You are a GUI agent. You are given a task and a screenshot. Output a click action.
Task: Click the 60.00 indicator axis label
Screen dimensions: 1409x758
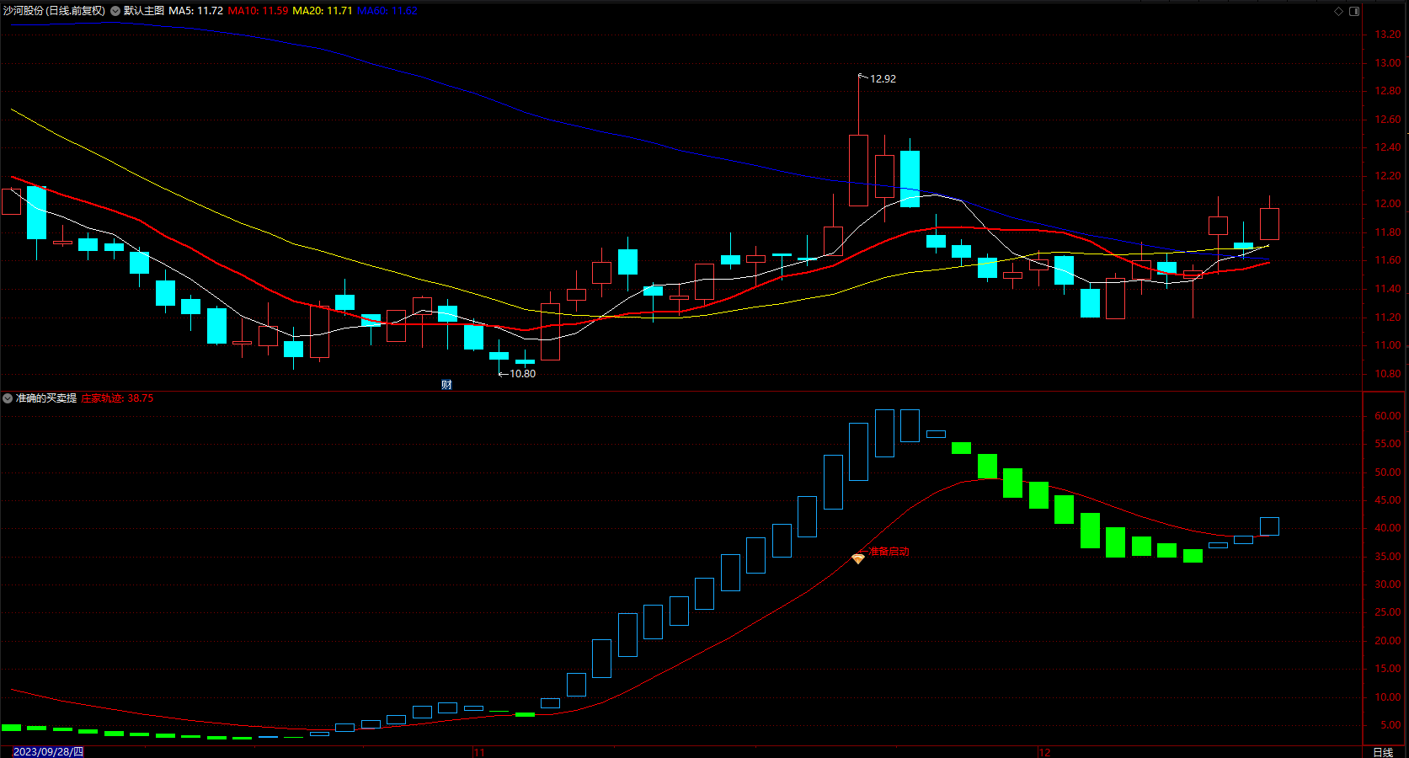pos(1388,416)
